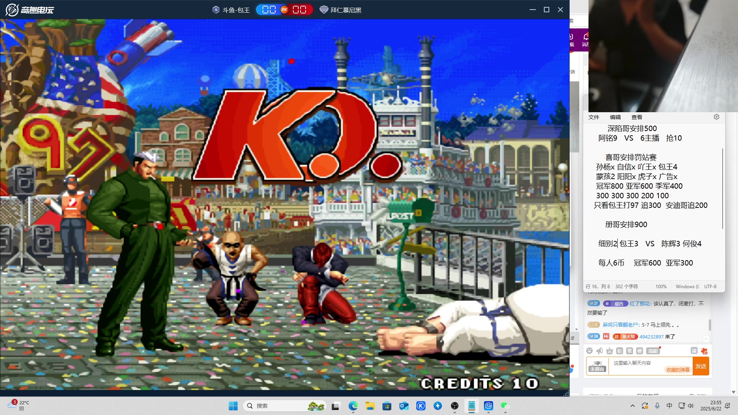This screenshot has height=415, width=738.
Task: Open the Windows Start menu
Action: click(x=233, y=406)
